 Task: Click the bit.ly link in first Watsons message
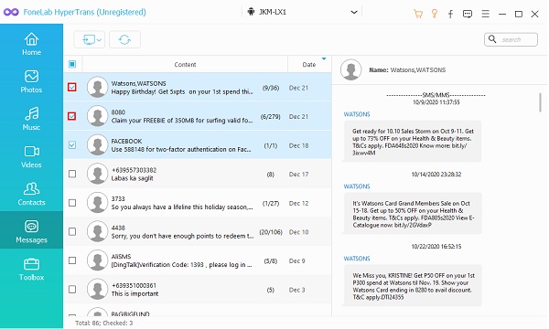tap(409, 149)
